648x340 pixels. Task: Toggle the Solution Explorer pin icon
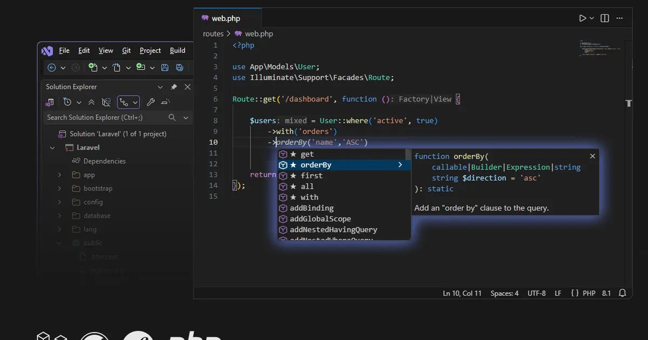tap(174, 87)
